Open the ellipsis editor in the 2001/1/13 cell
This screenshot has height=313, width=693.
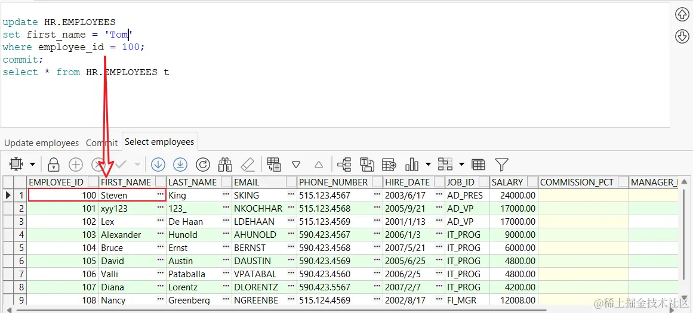pyautogui.click(x=439, y=221)
